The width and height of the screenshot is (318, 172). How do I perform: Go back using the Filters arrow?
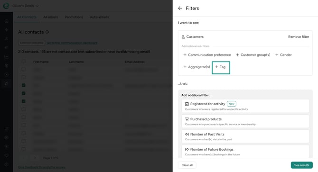pos(180,9)
